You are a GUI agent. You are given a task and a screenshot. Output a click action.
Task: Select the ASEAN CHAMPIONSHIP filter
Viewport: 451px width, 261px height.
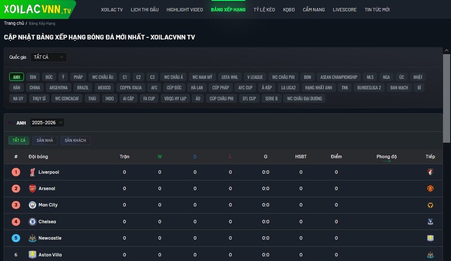339,77
